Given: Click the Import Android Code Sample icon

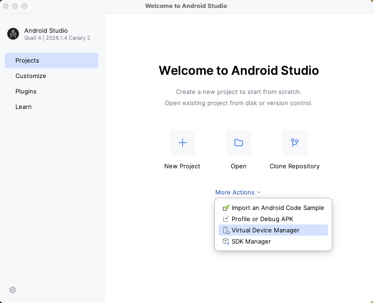Looking at the screenshot, I should tap(226, 208).
